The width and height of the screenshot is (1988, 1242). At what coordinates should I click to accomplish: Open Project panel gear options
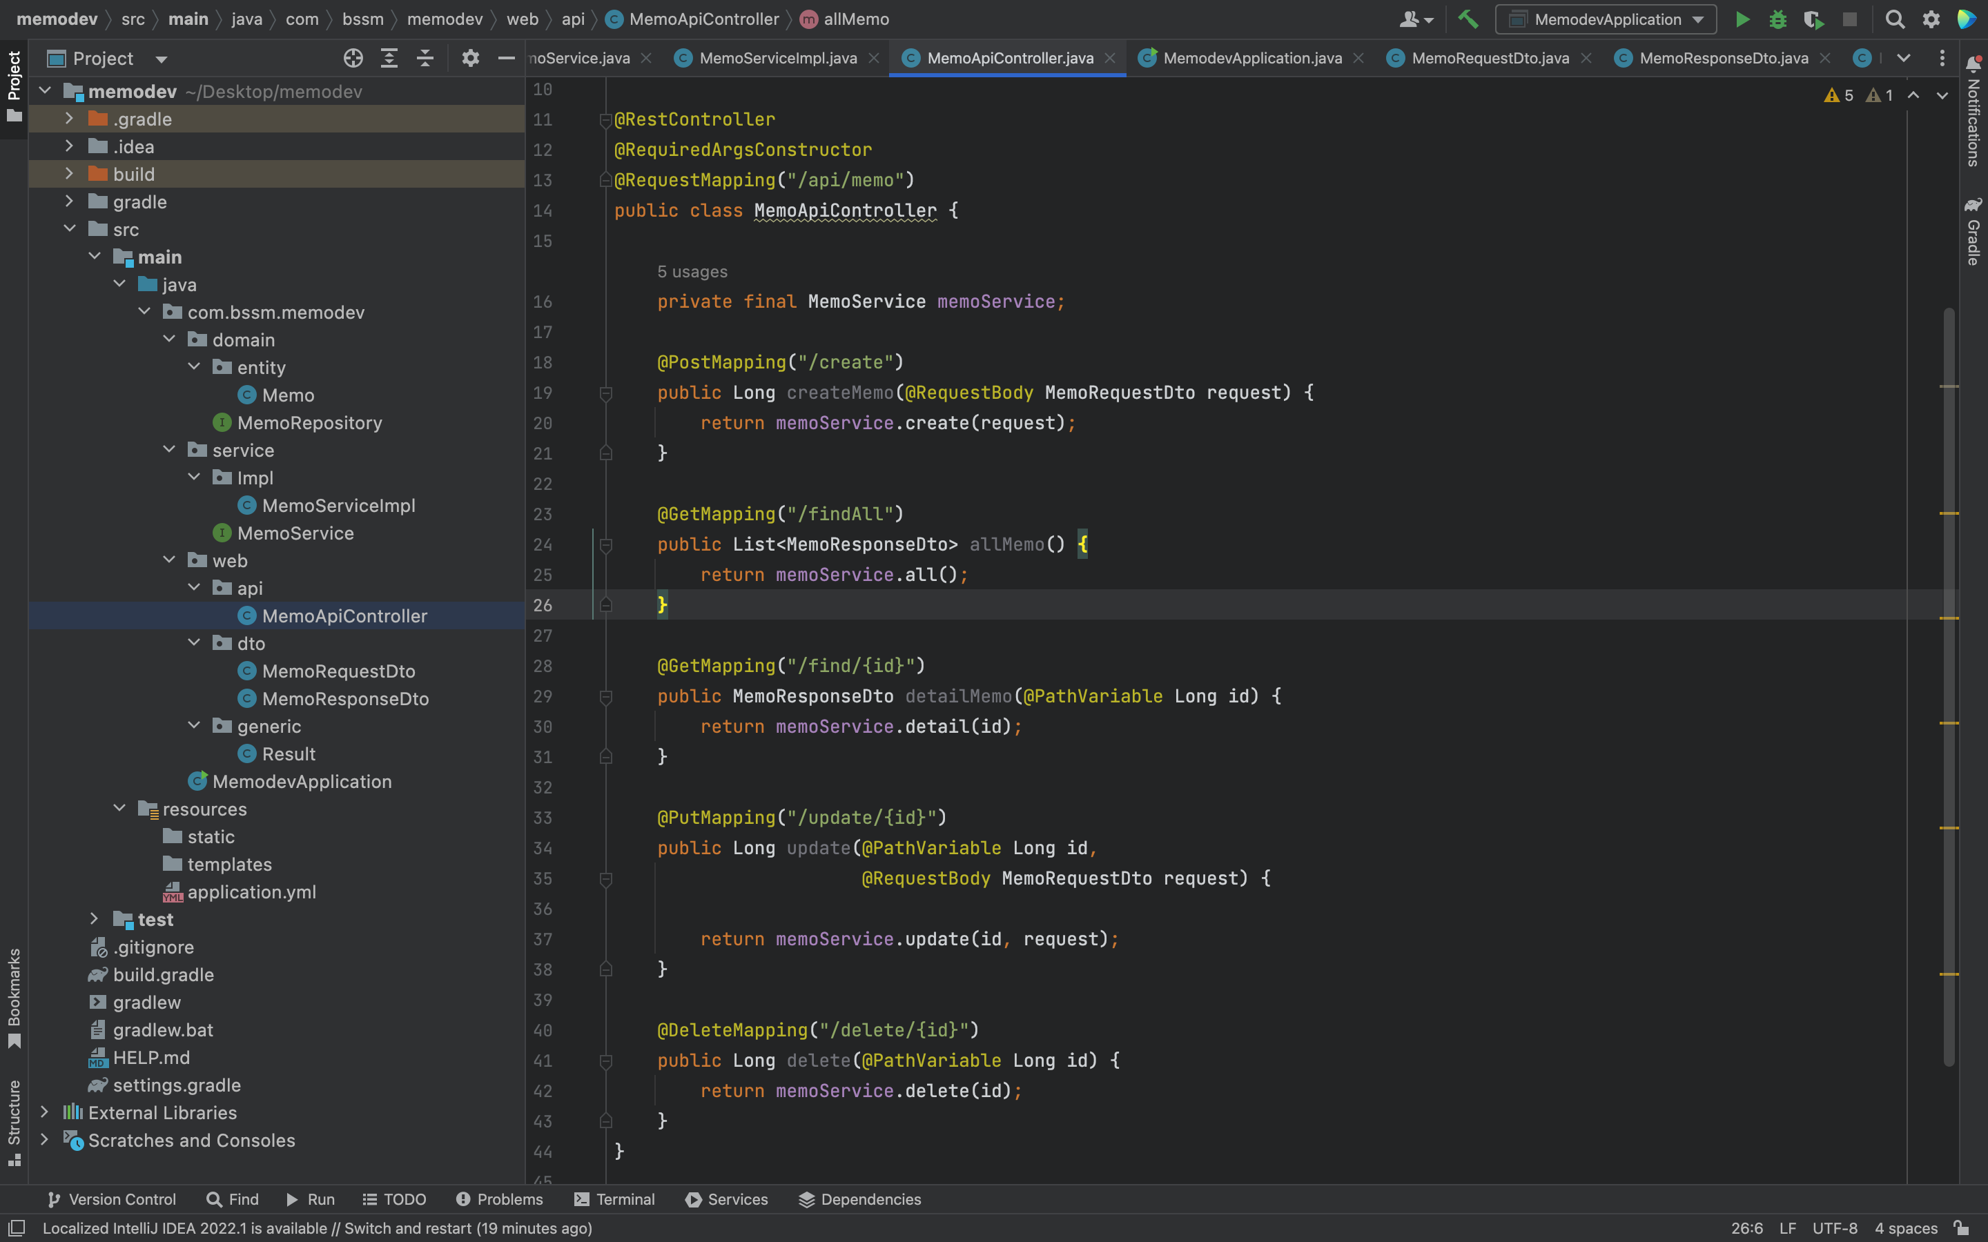click(470, 59)
